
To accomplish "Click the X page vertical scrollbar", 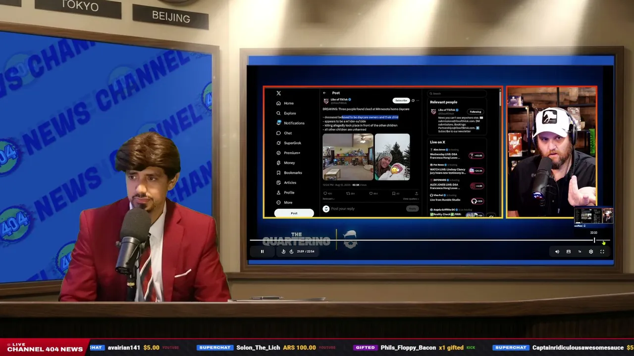I will pyautogui.click(x=500, y=99).
